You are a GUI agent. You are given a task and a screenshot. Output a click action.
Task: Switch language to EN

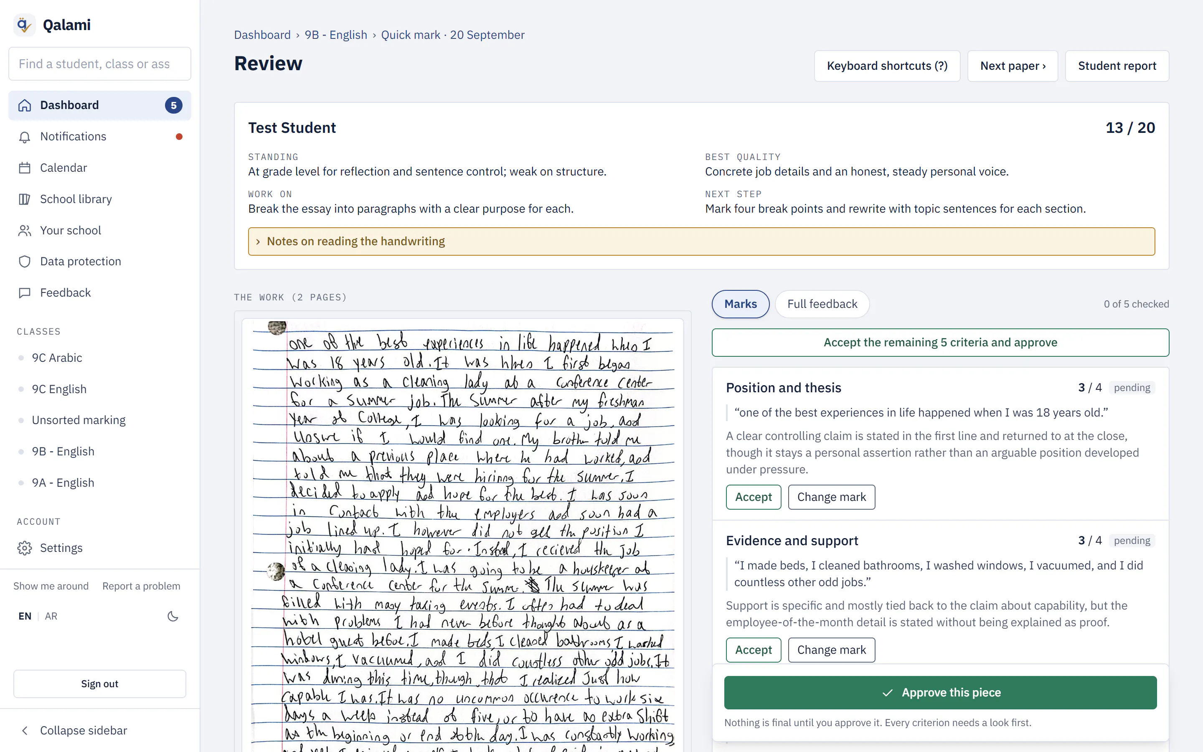(x=25, y=616)
